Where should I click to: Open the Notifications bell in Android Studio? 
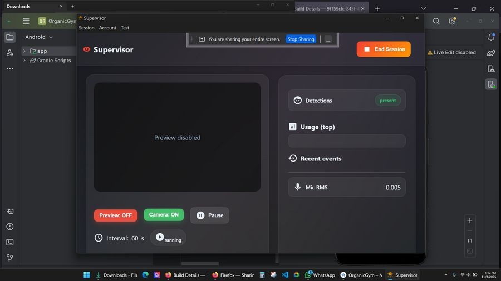491,37
